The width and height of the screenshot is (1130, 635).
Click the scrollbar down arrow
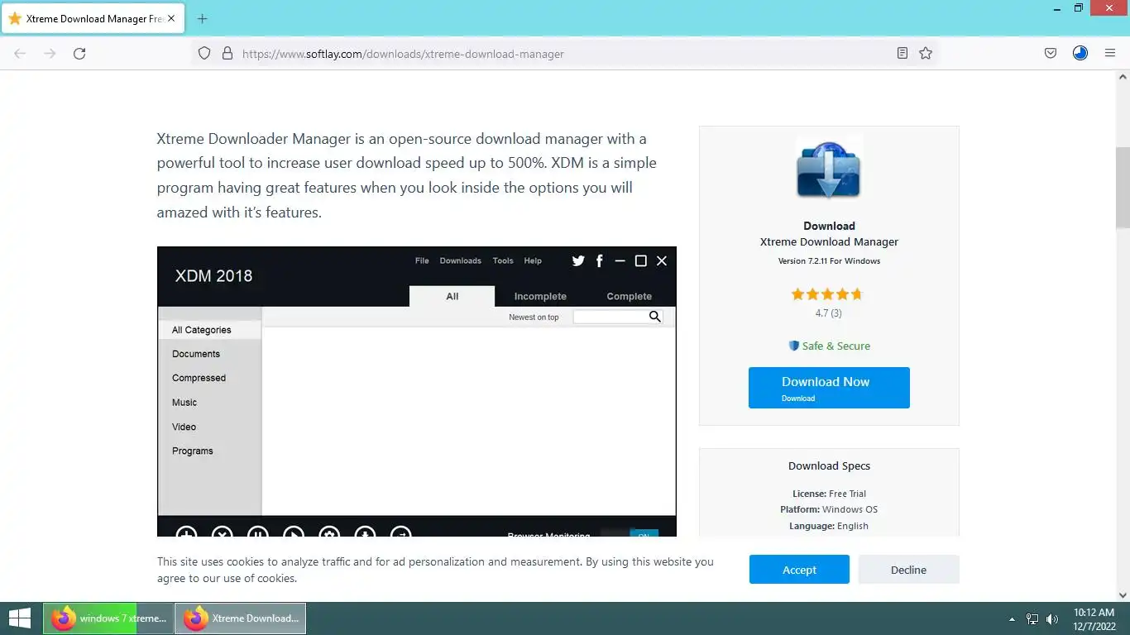[x=1123, y=594]
